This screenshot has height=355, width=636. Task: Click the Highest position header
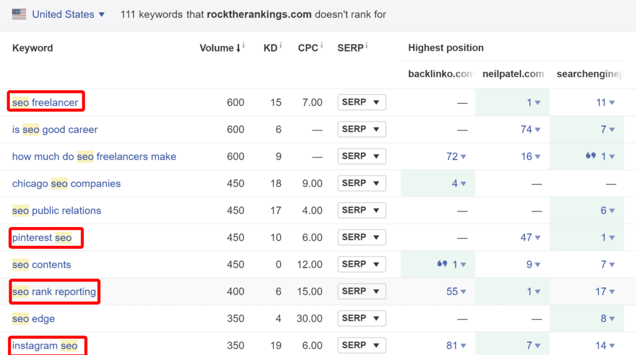(446, 48)
